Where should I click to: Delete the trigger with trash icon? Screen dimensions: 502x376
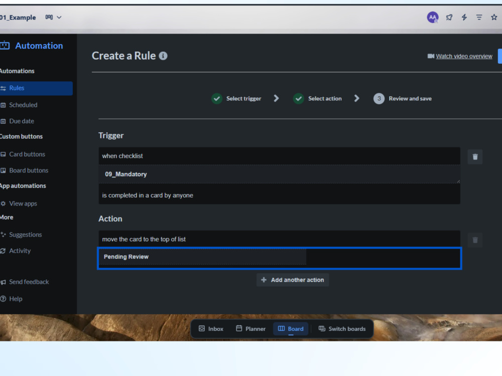(475, 156)
